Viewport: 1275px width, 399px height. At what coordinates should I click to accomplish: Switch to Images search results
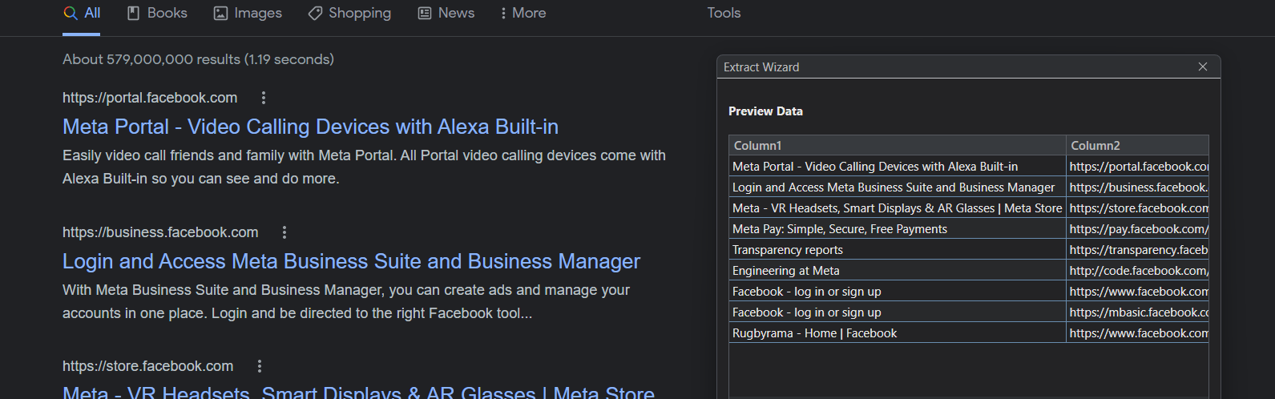click(248, 14)
